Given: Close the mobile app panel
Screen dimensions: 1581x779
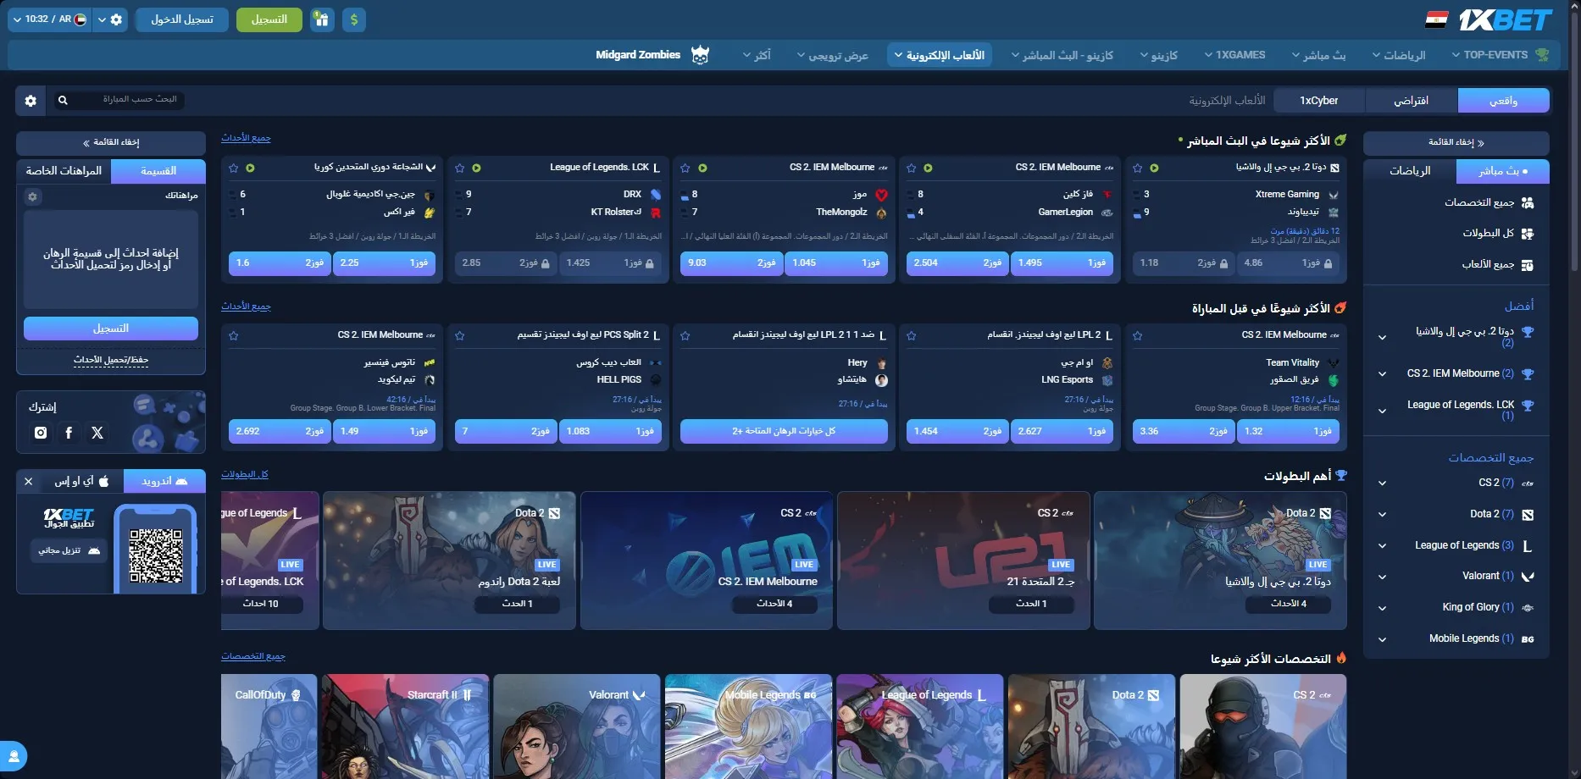Looking at the screenshot, I should pyautogui.click(x=28, y=481).
